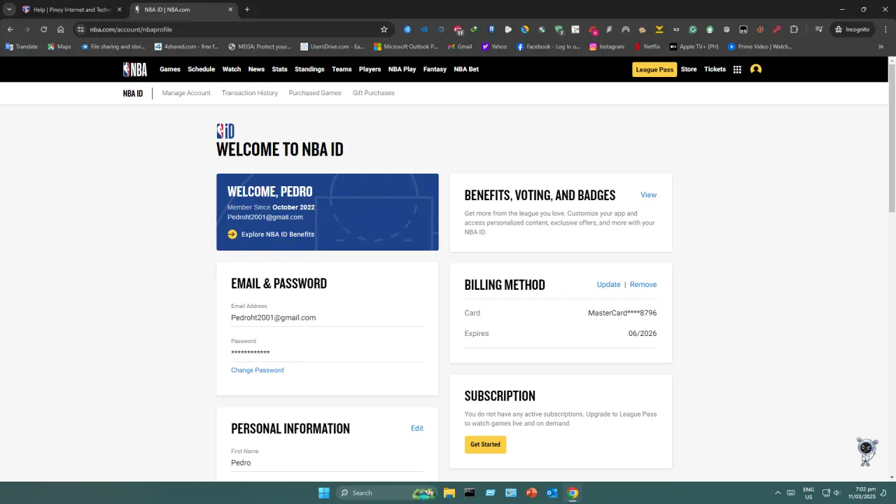Open the Games menu
Screen dimensions: 896x504
coord(170,69)
